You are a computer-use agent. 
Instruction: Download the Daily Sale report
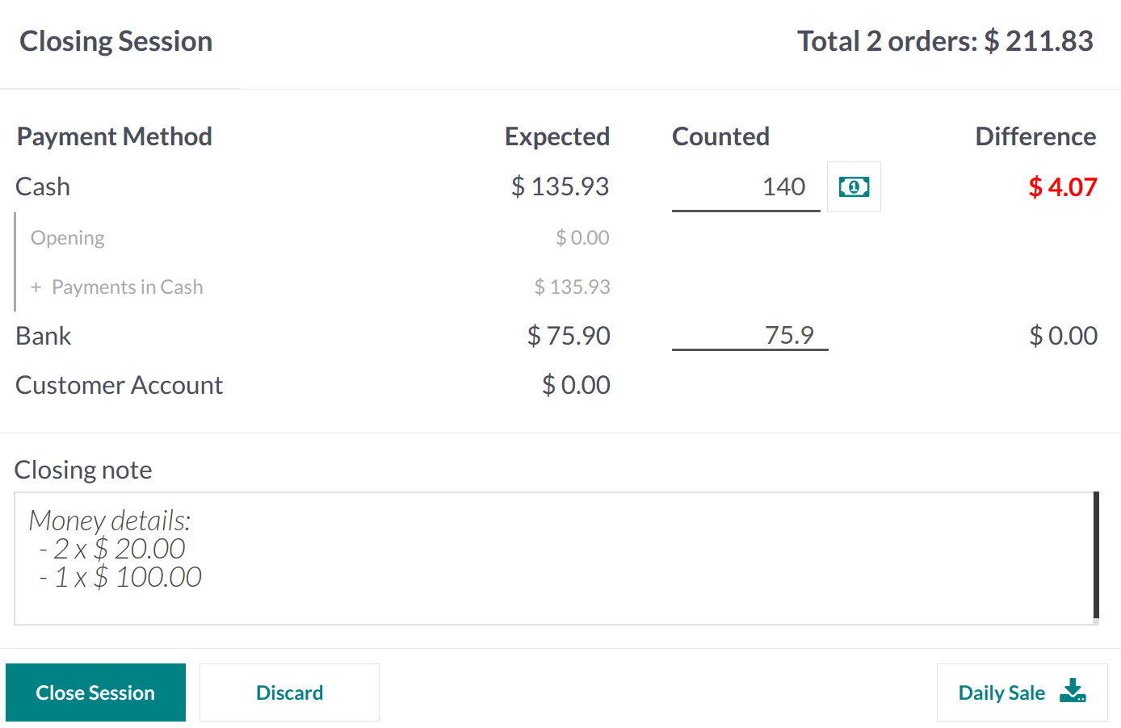click(1022, 692)
